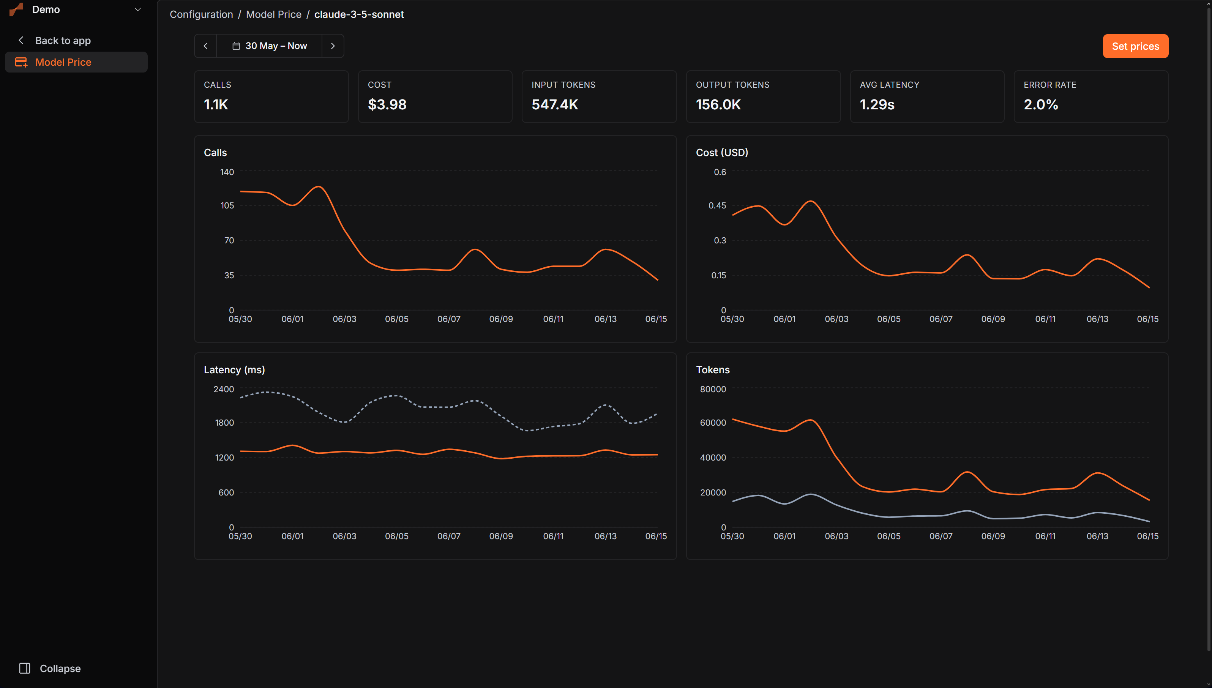
Task: Click the Calls chart title
Action: click(215, 153)
